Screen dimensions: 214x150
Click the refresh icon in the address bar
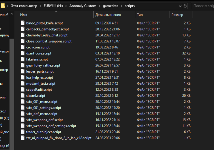coord(185,6)
